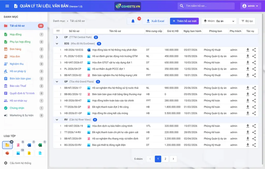The width and height of the screenshot is (265, 169).
Task: Filter by PDF file type icon
Action: (x=18, y=145)
